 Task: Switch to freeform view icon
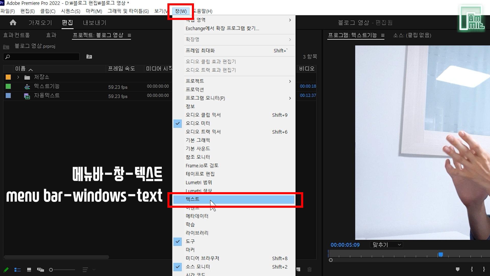click(x=41, y=270)
